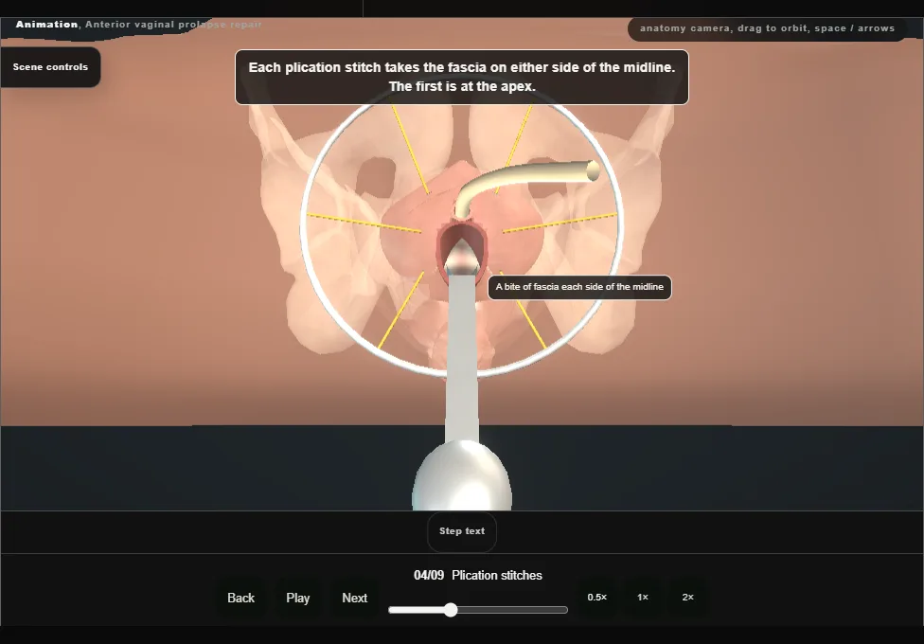Toggle the Step text button
Image resolution: width=924 pixels, height=644 pixels.
tap(462, 531)
